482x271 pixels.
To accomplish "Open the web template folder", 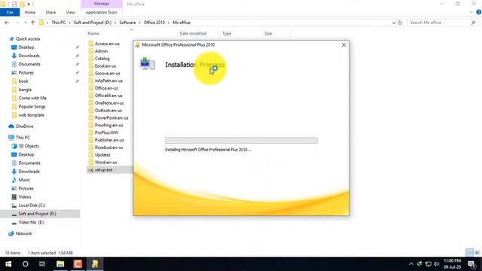I will coord(32,115).
